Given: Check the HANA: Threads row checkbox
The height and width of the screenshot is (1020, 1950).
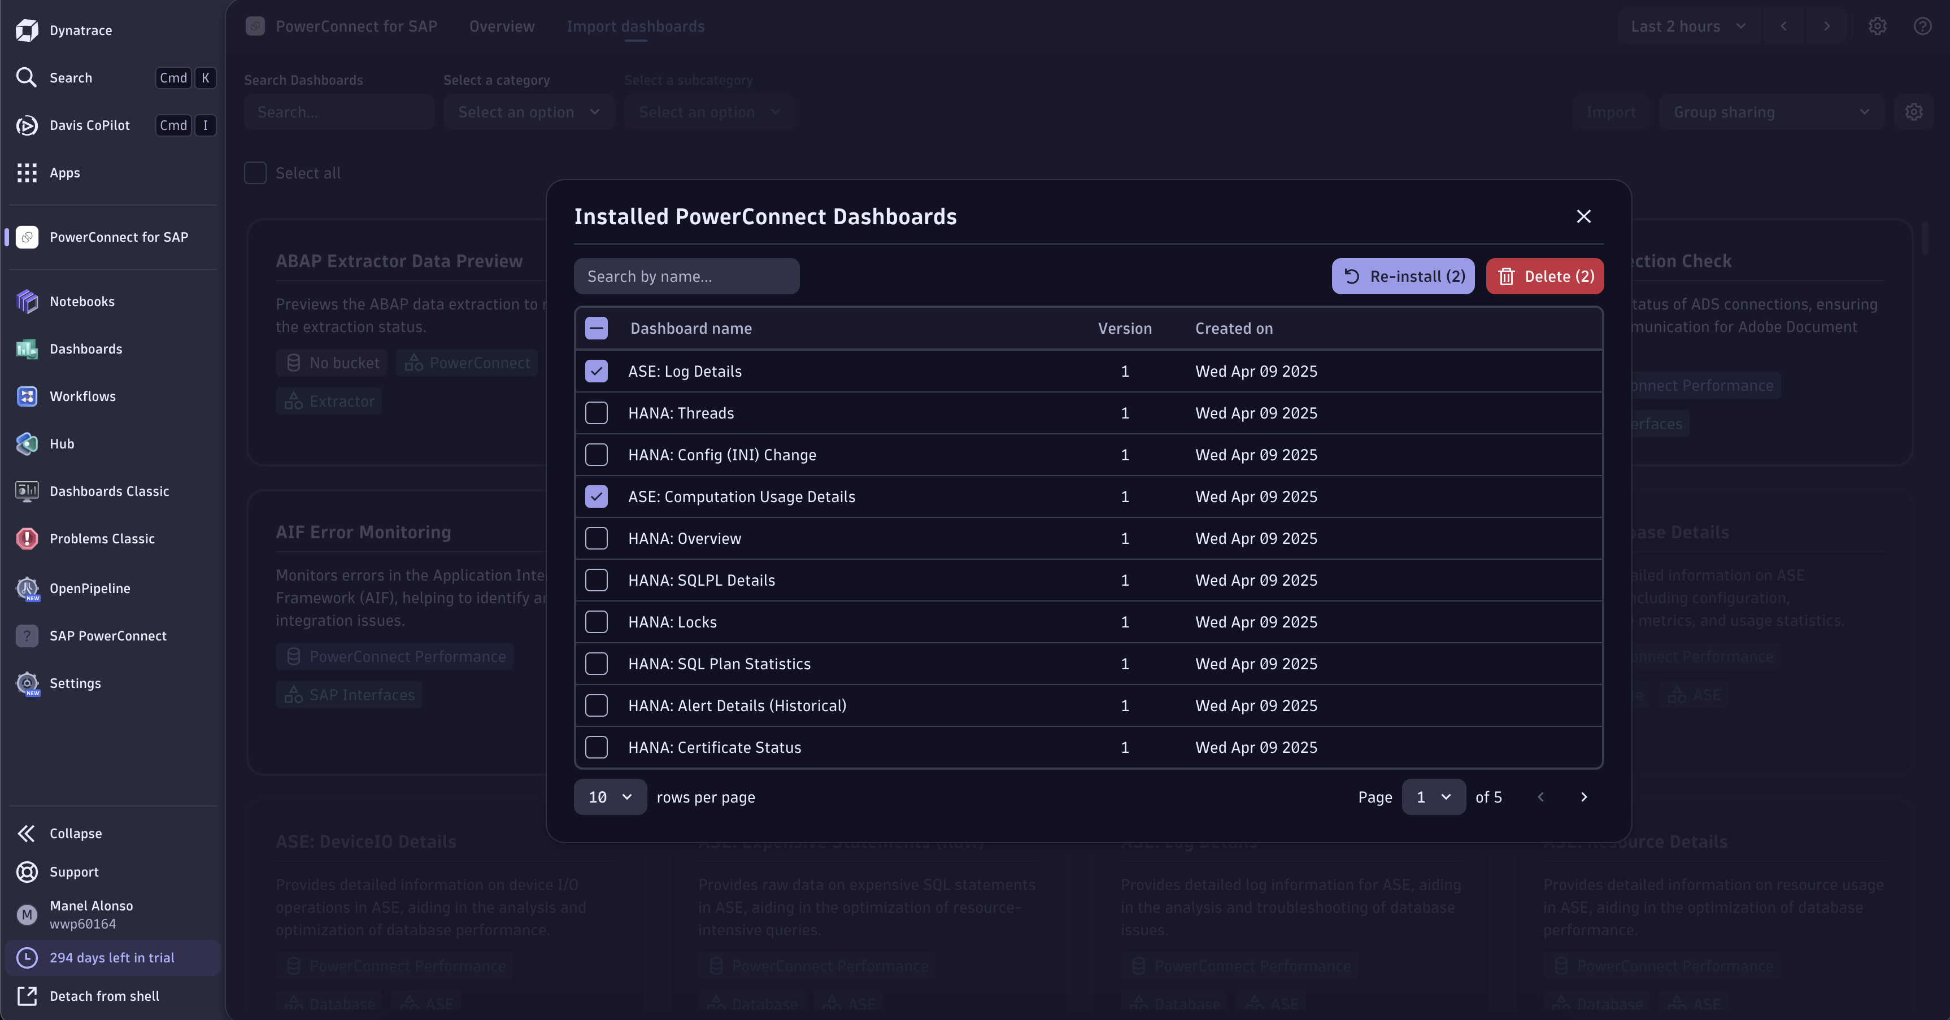Looking at the screenshot, I should point(597,413).
